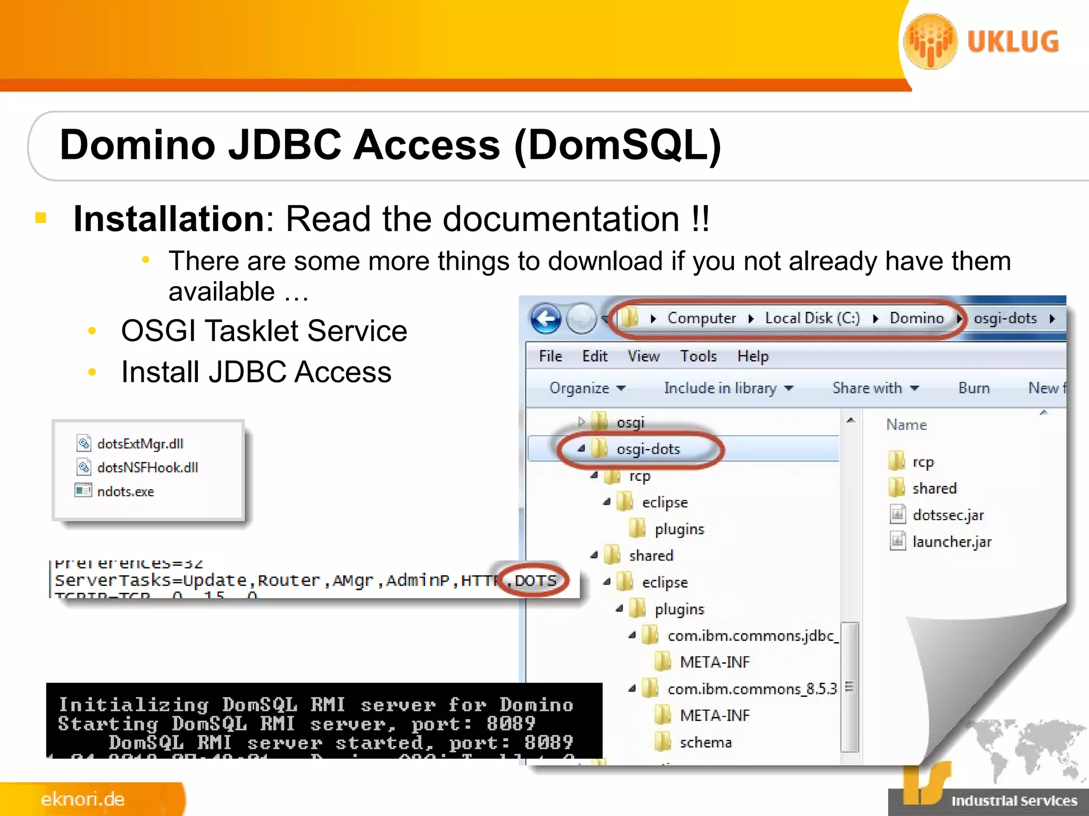Viewport: 1089px width, 816px height.
Task: Open the arrow dropdown after Computer
Action: click(751, 319)
